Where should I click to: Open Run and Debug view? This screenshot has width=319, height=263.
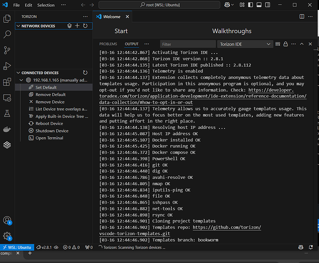click(7, 66)
